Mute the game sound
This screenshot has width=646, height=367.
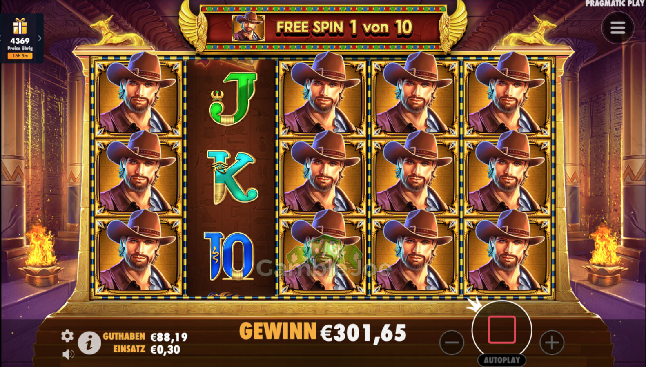point(68,354)
